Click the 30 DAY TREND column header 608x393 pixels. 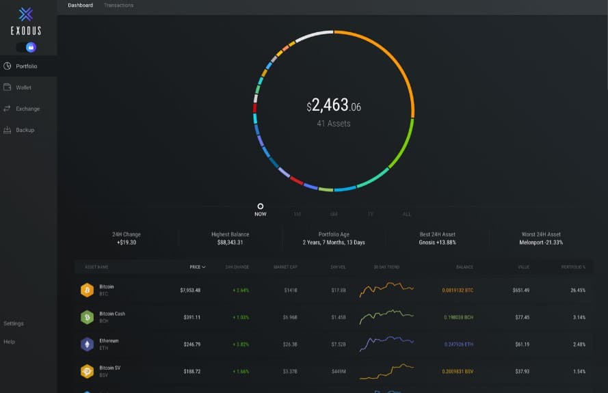386,267
